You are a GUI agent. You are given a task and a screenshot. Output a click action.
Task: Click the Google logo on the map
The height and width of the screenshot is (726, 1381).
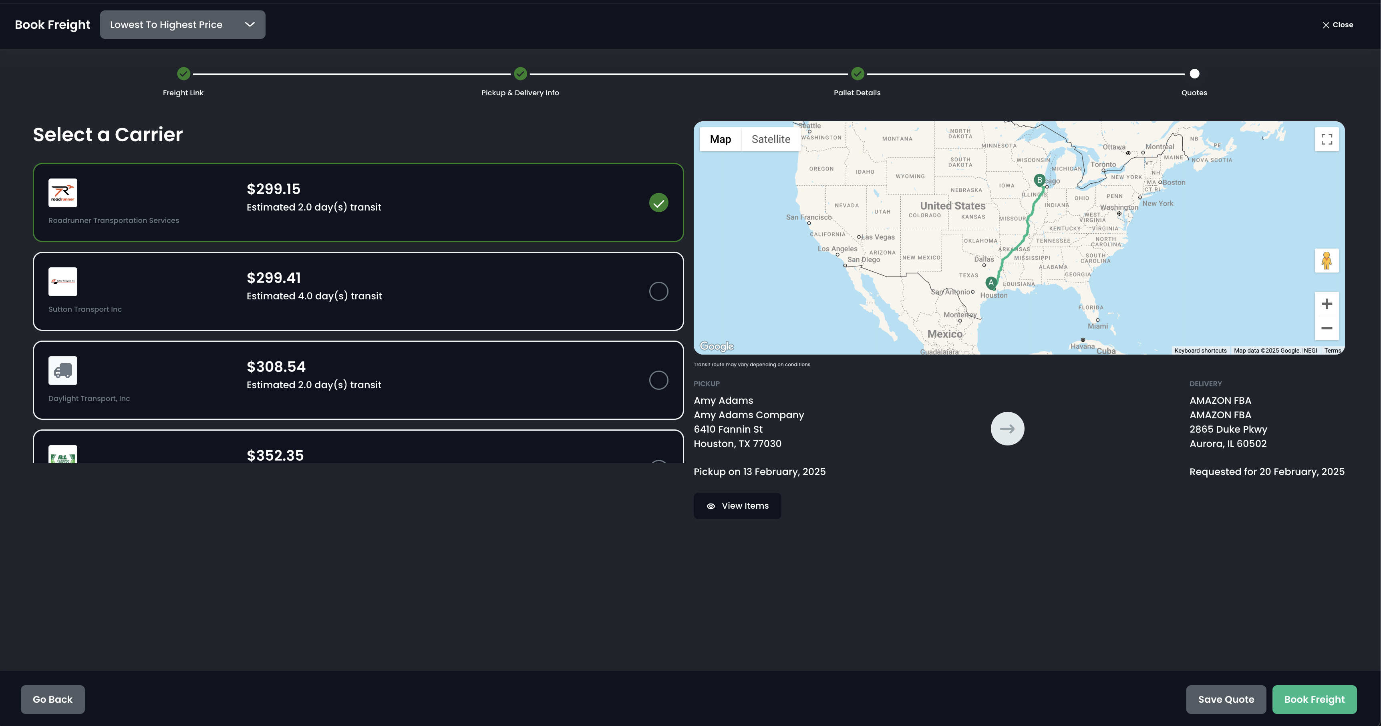click(716, 346)
